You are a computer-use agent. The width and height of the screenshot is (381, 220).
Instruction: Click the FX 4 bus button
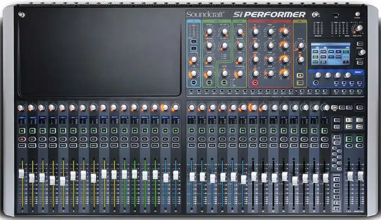tap(359, 91)
